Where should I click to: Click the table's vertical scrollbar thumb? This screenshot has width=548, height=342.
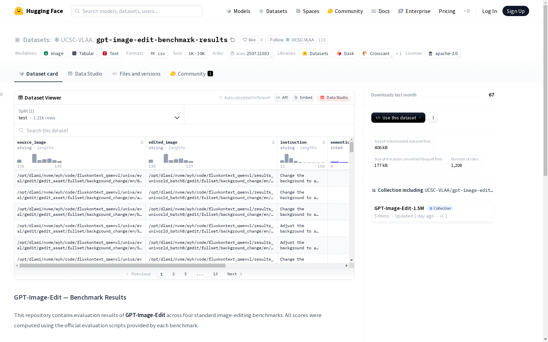coord(351,147)
